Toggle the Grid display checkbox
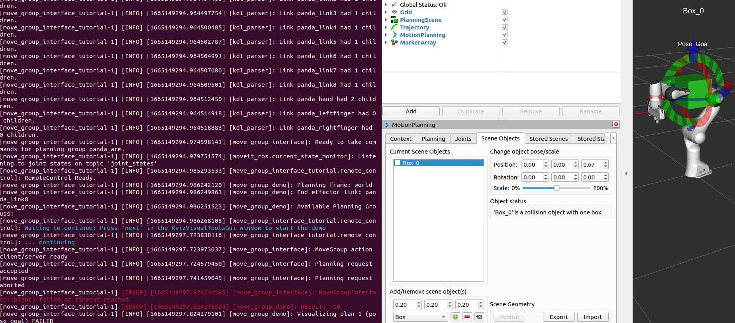735x323 pixels. click(505, 12)
